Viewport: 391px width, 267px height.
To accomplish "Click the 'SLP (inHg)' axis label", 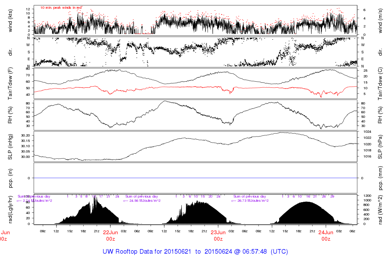I will point(10,147).
